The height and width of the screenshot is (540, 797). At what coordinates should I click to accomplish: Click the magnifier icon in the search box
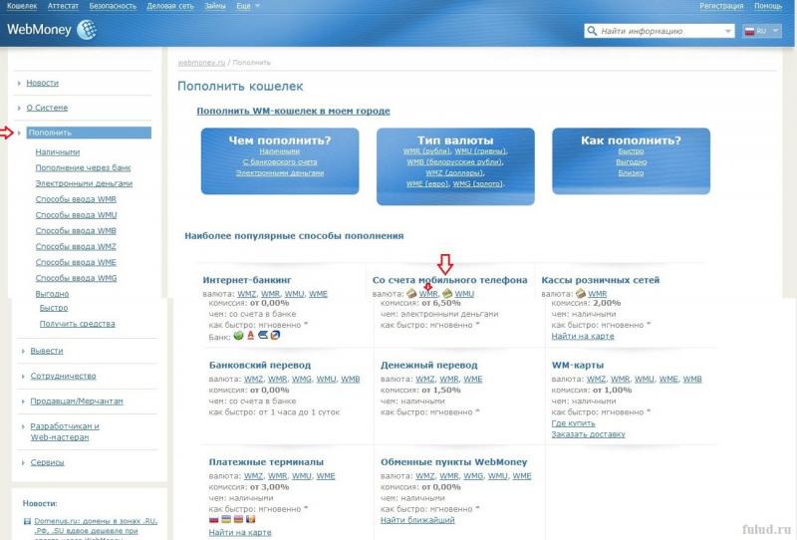pos(593,32)
